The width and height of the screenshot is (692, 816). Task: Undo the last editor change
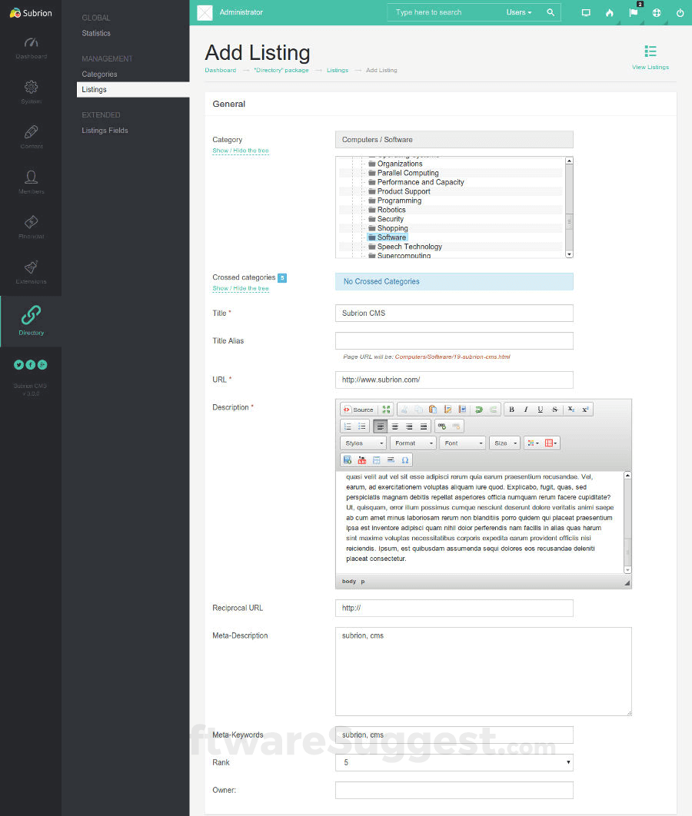point(480,409)
